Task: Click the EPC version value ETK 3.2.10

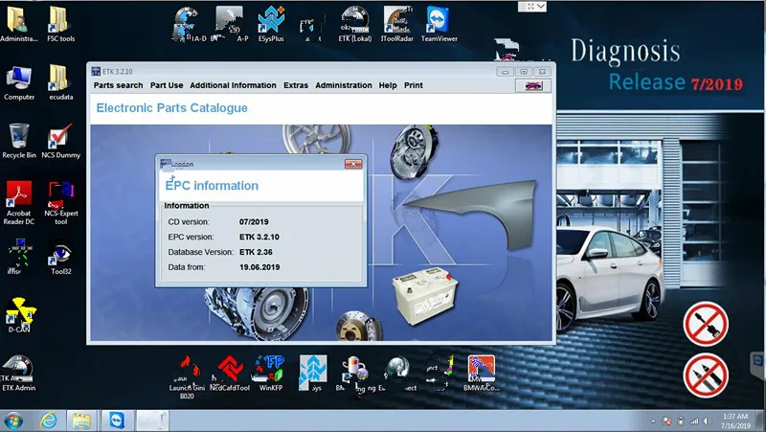Action: click(259, 237)
